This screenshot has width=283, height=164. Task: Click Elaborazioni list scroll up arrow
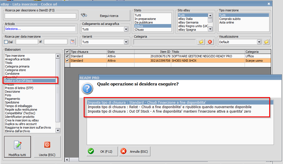[58, 56]
